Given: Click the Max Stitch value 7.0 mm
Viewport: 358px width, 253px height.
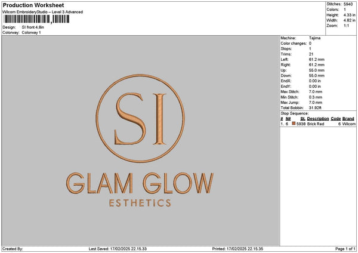Looking at the screenshot, I should pos(316,92).
